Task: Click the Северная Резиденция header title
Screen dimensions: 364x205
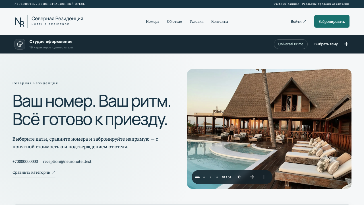Action: [x=57, y=19]
